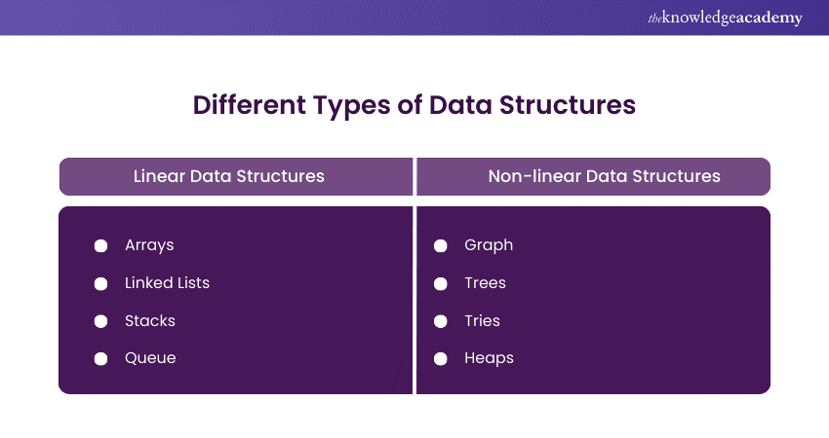This screenshot has height=438, width=829.
Task: Click the Different Types of Data Structures title
Action: 414,105
